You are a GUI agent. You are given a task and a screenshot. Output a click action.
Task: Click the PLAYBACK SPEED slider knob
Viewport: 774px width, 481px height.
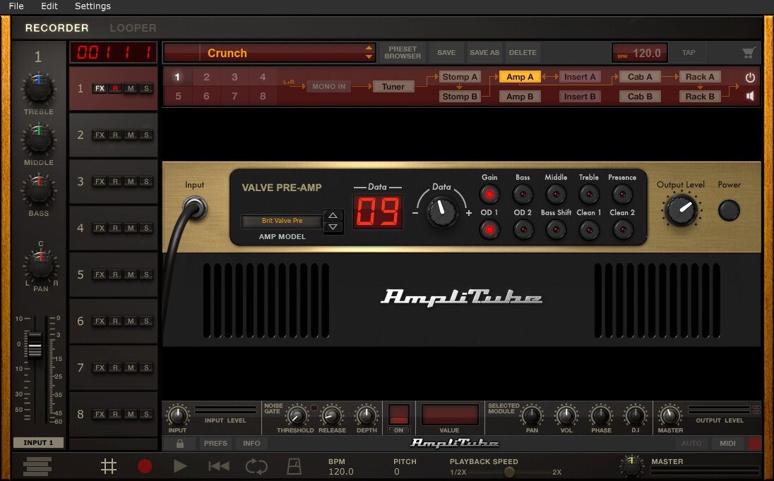(x=509, y=472)
